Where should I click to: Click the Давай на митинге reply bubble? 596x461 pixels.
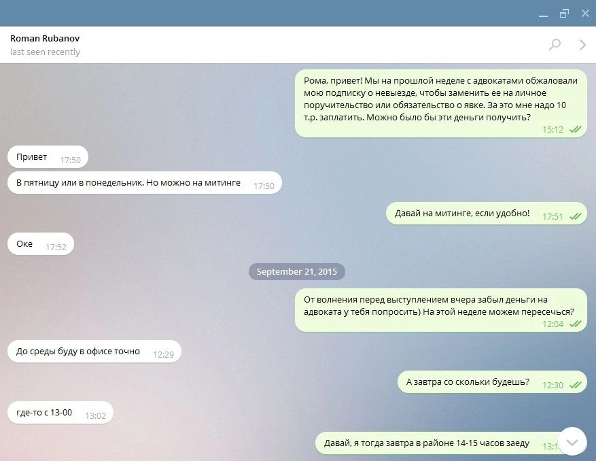tap(486, 214)
